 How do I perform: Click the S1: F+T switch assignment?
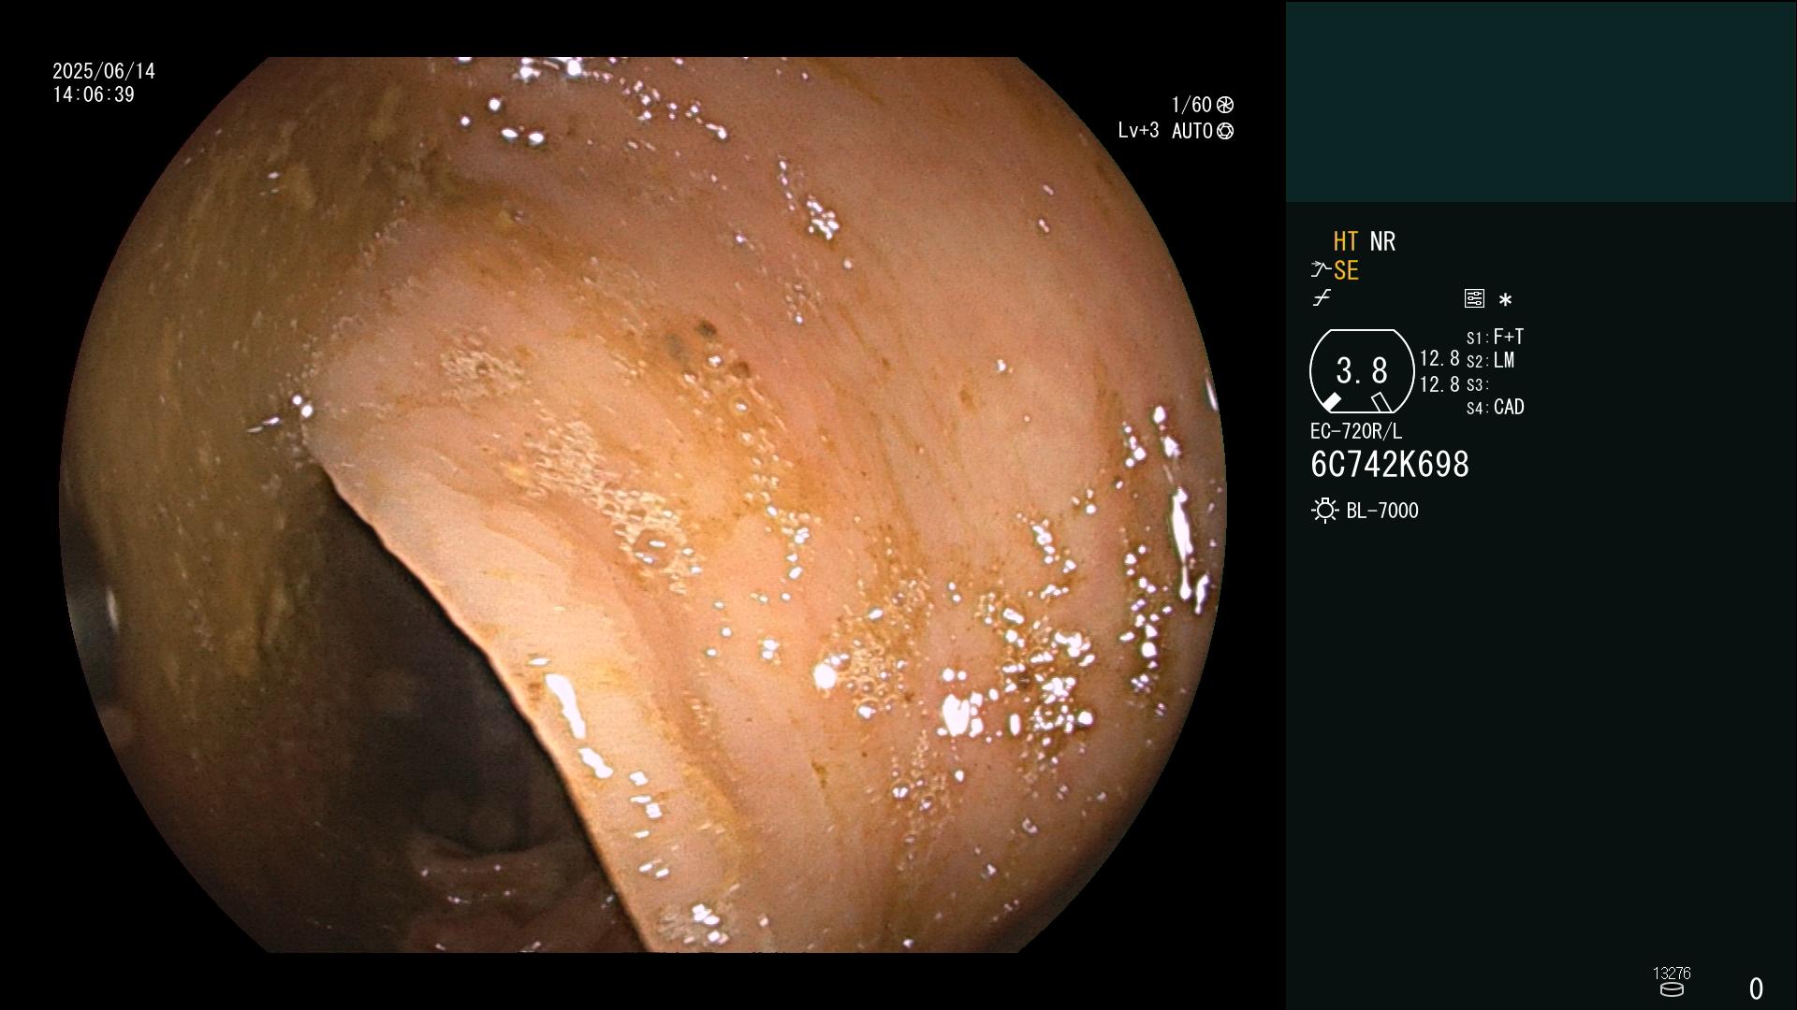(x=1496, y=337)
